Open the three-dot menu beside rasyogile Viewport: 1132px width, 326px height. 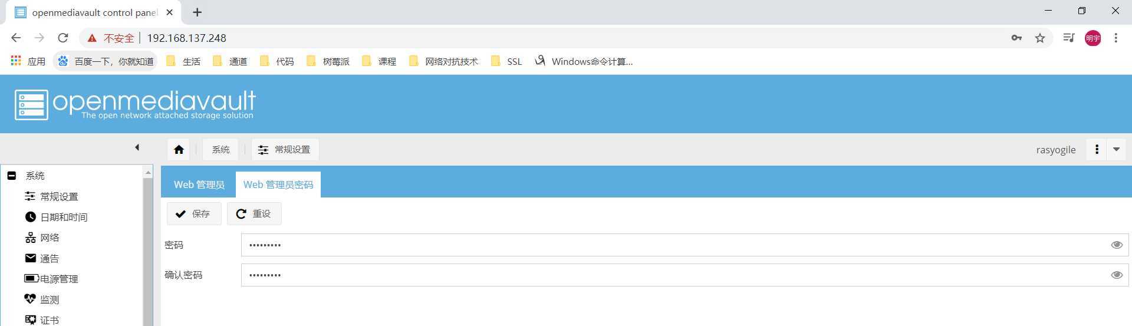[x=1097, y=150]
